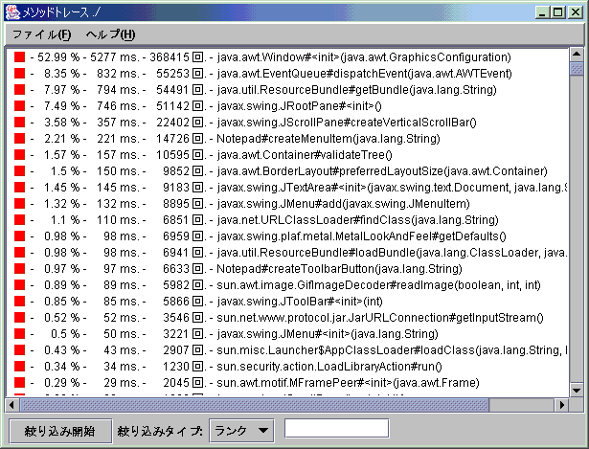Click the method trace app icon in title bar
589x449 pixels.
pyautogui.click(x=12, y=12)
